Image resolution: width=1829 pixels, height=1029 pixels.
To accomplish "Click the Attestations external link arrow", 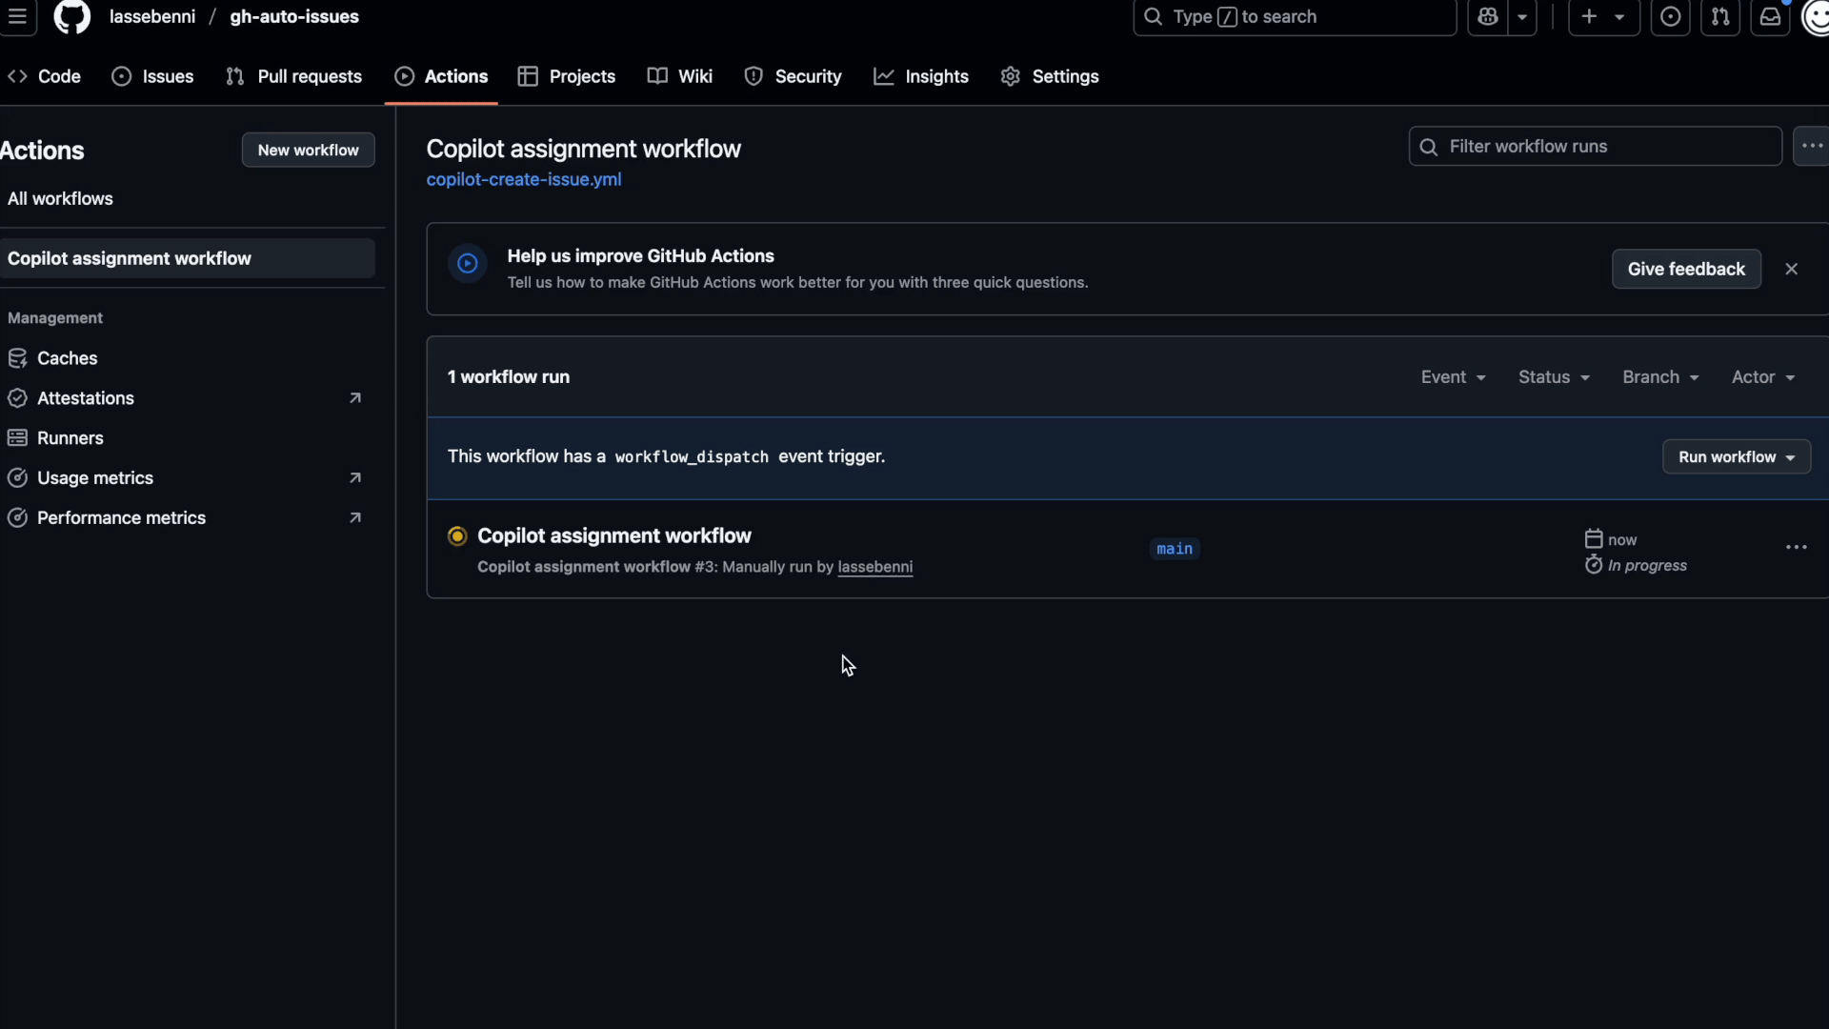I will point(355,397).
